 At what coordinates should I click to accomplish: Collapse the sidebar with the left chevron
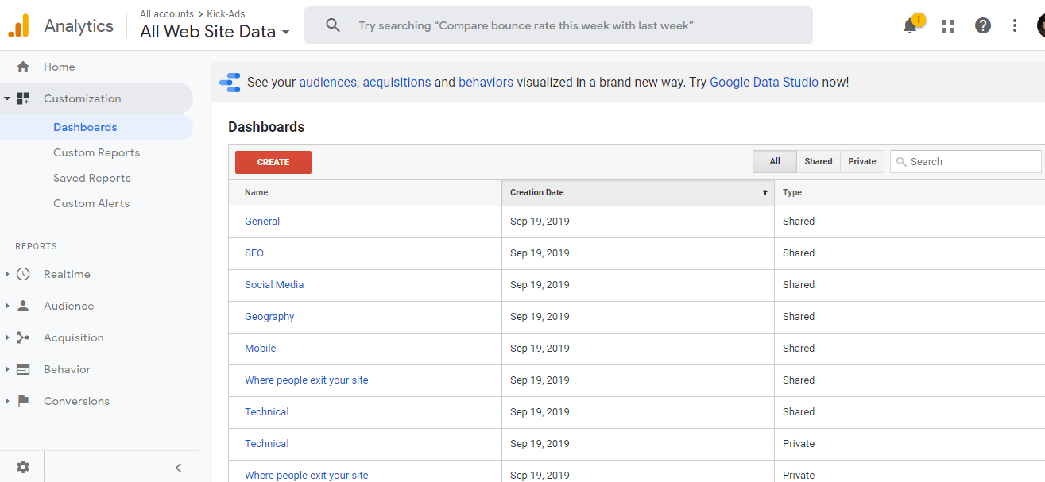point(178,468)
